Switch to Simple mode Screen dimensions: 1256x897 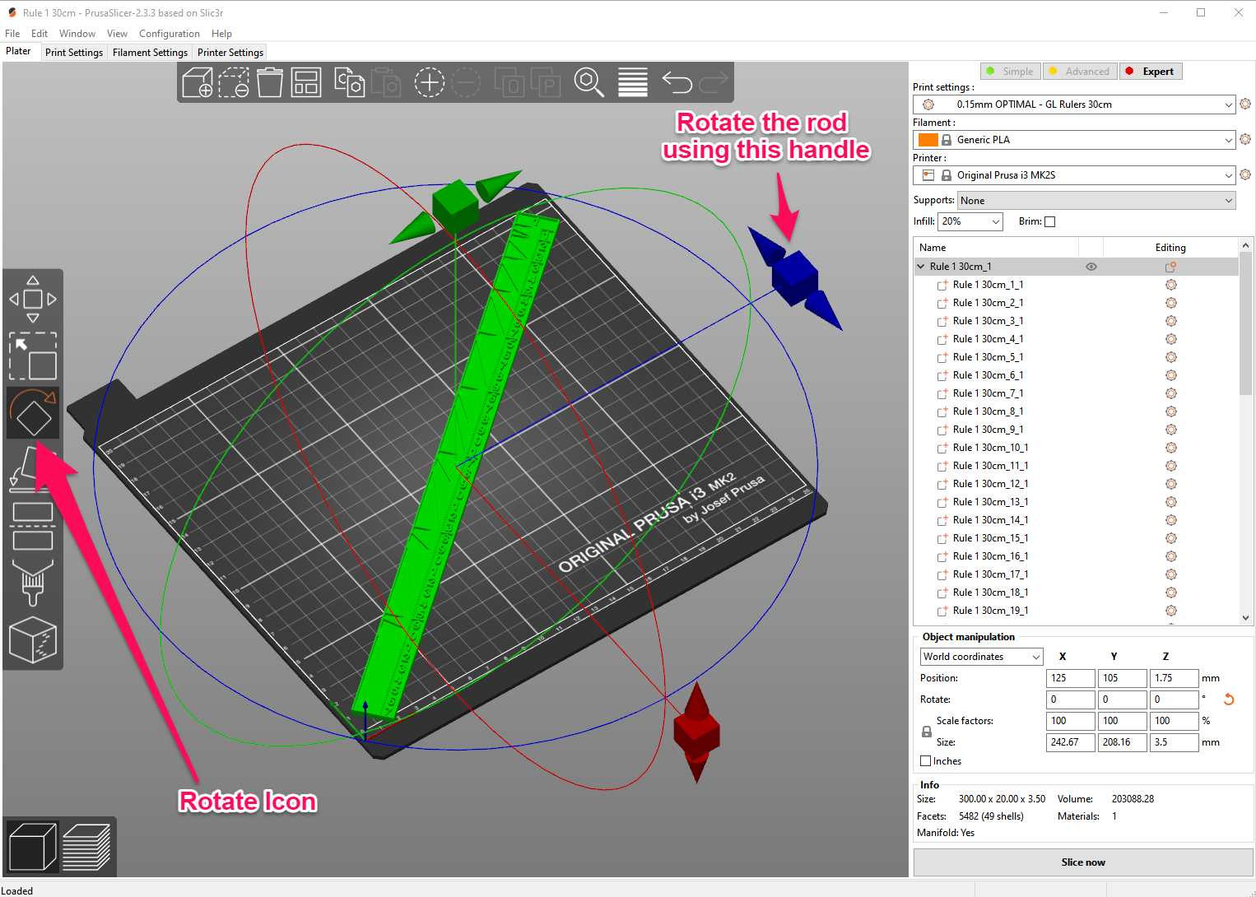(x=1011, y=72)
